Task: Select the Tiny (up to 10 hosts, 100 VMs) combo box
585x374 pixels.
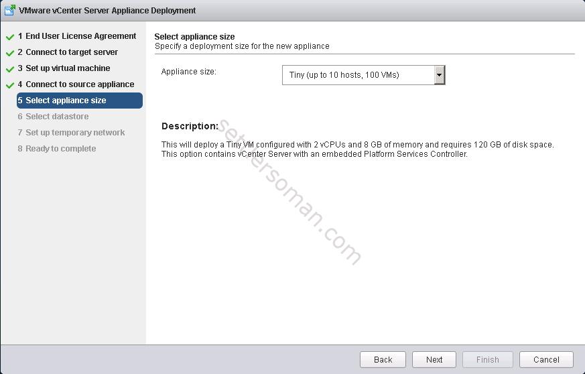Action: point(363,75)
